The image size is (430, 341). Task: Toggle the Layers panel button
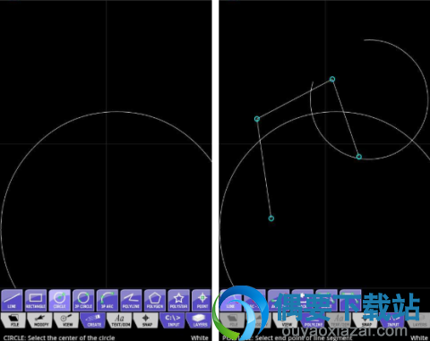point(199,320)
